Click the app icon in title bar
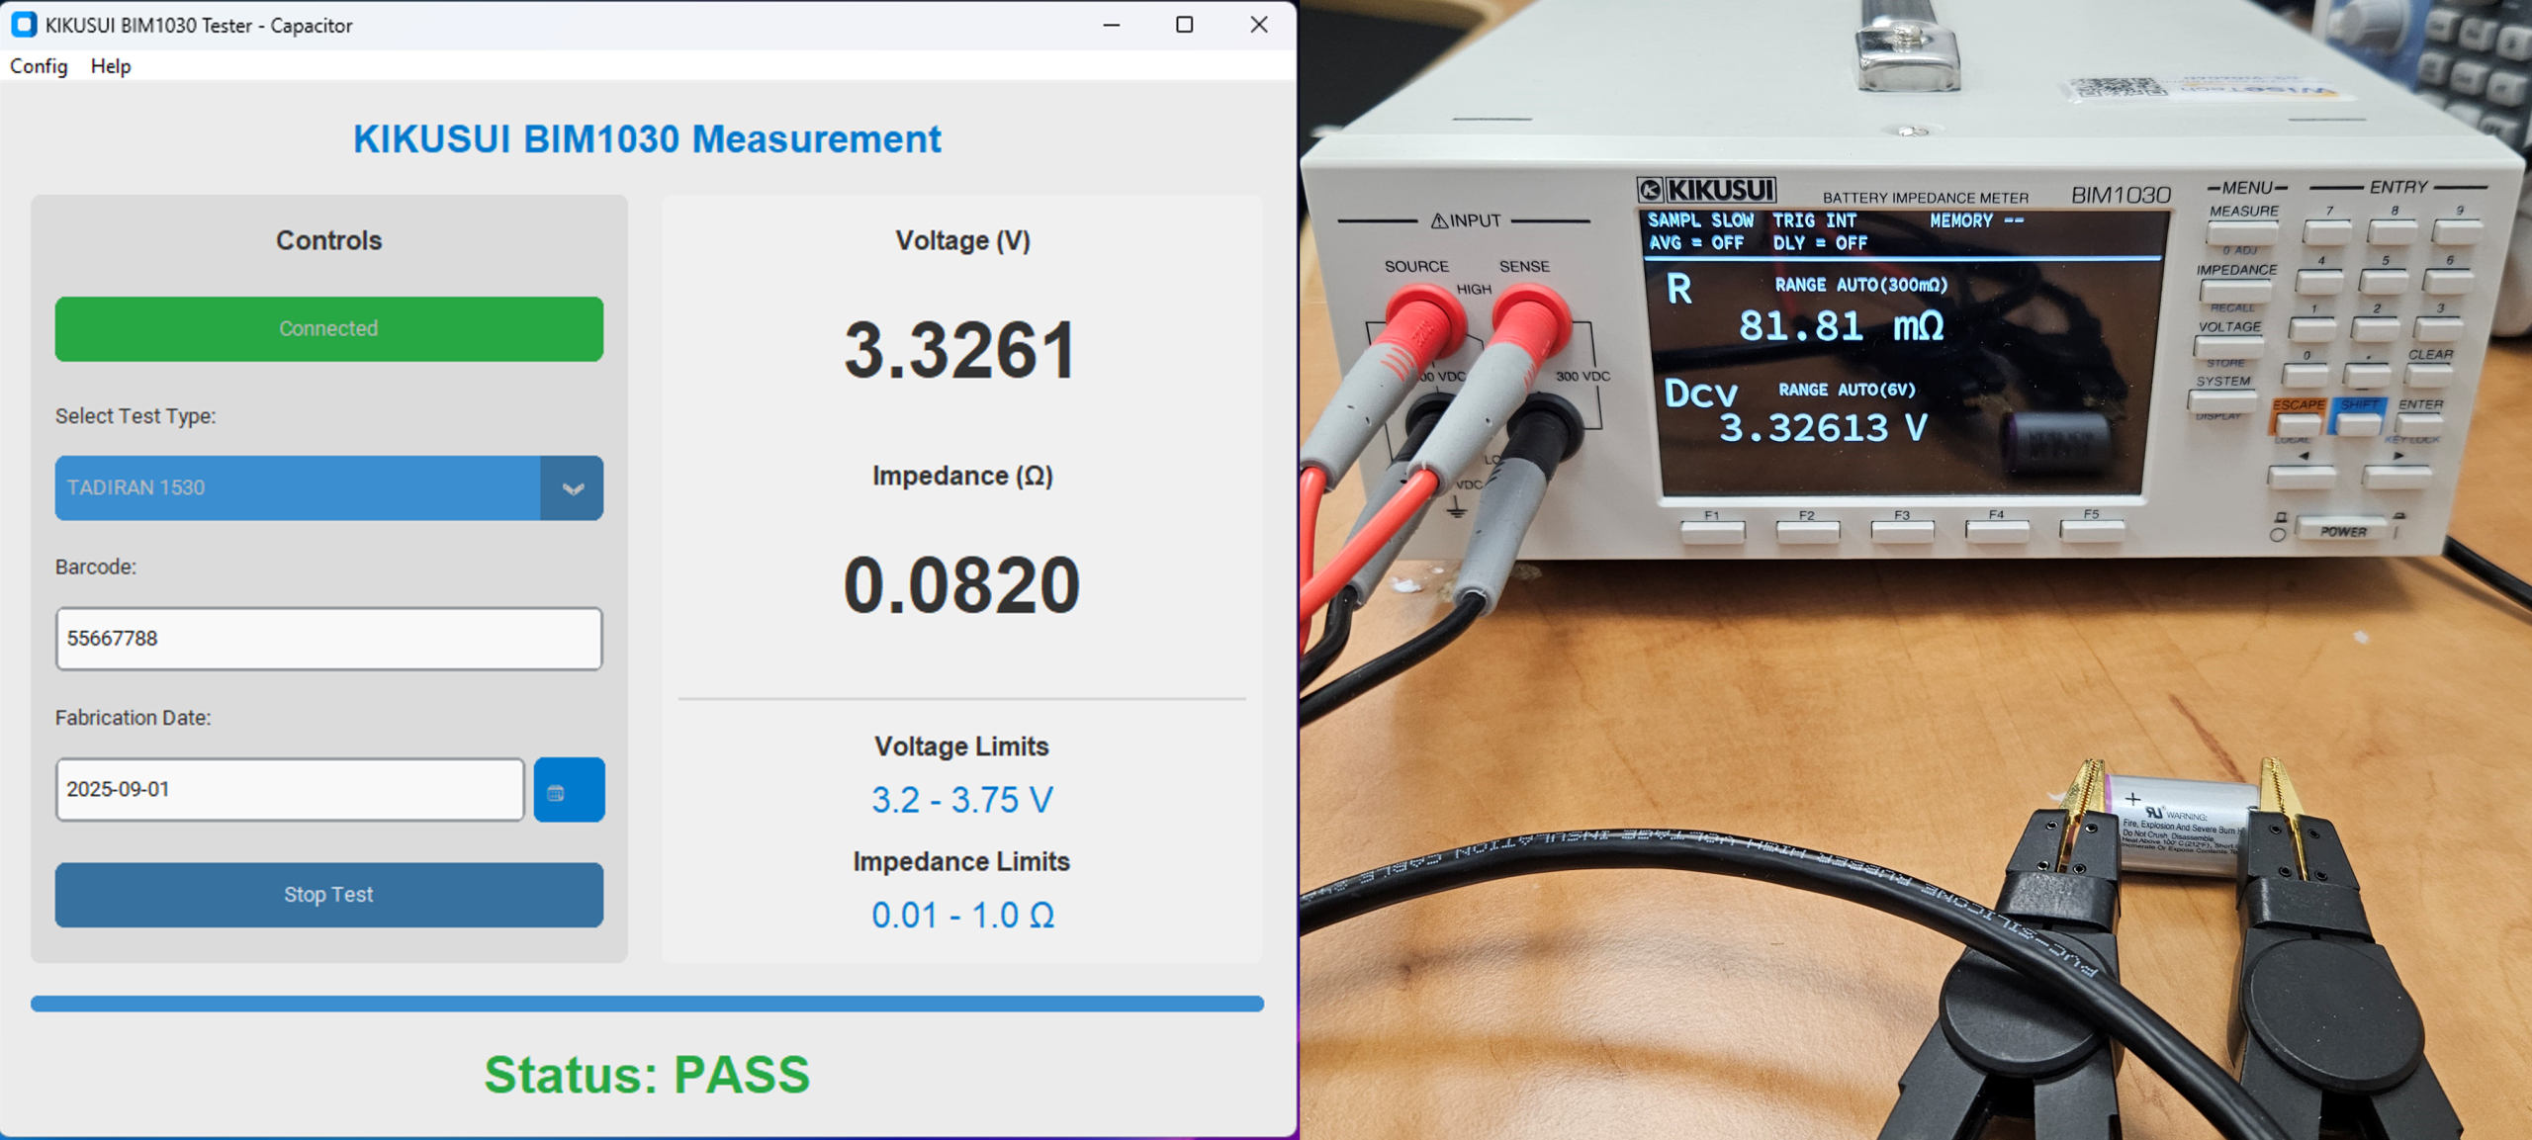This screenshot has width=2532, height=1140. (x=24, y=25)
